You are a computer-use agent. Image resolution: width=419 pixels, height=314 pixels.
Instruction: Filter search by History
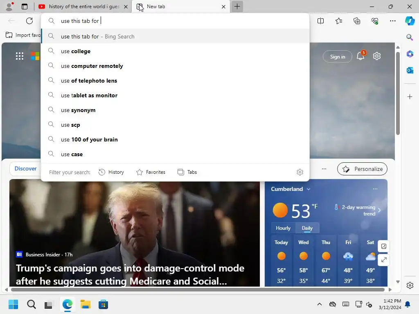point(111,172)
